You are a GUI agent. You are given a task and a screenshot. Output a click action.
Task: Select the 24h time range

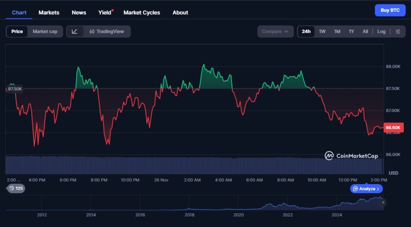pyautogui.click(x=306, y=31)
